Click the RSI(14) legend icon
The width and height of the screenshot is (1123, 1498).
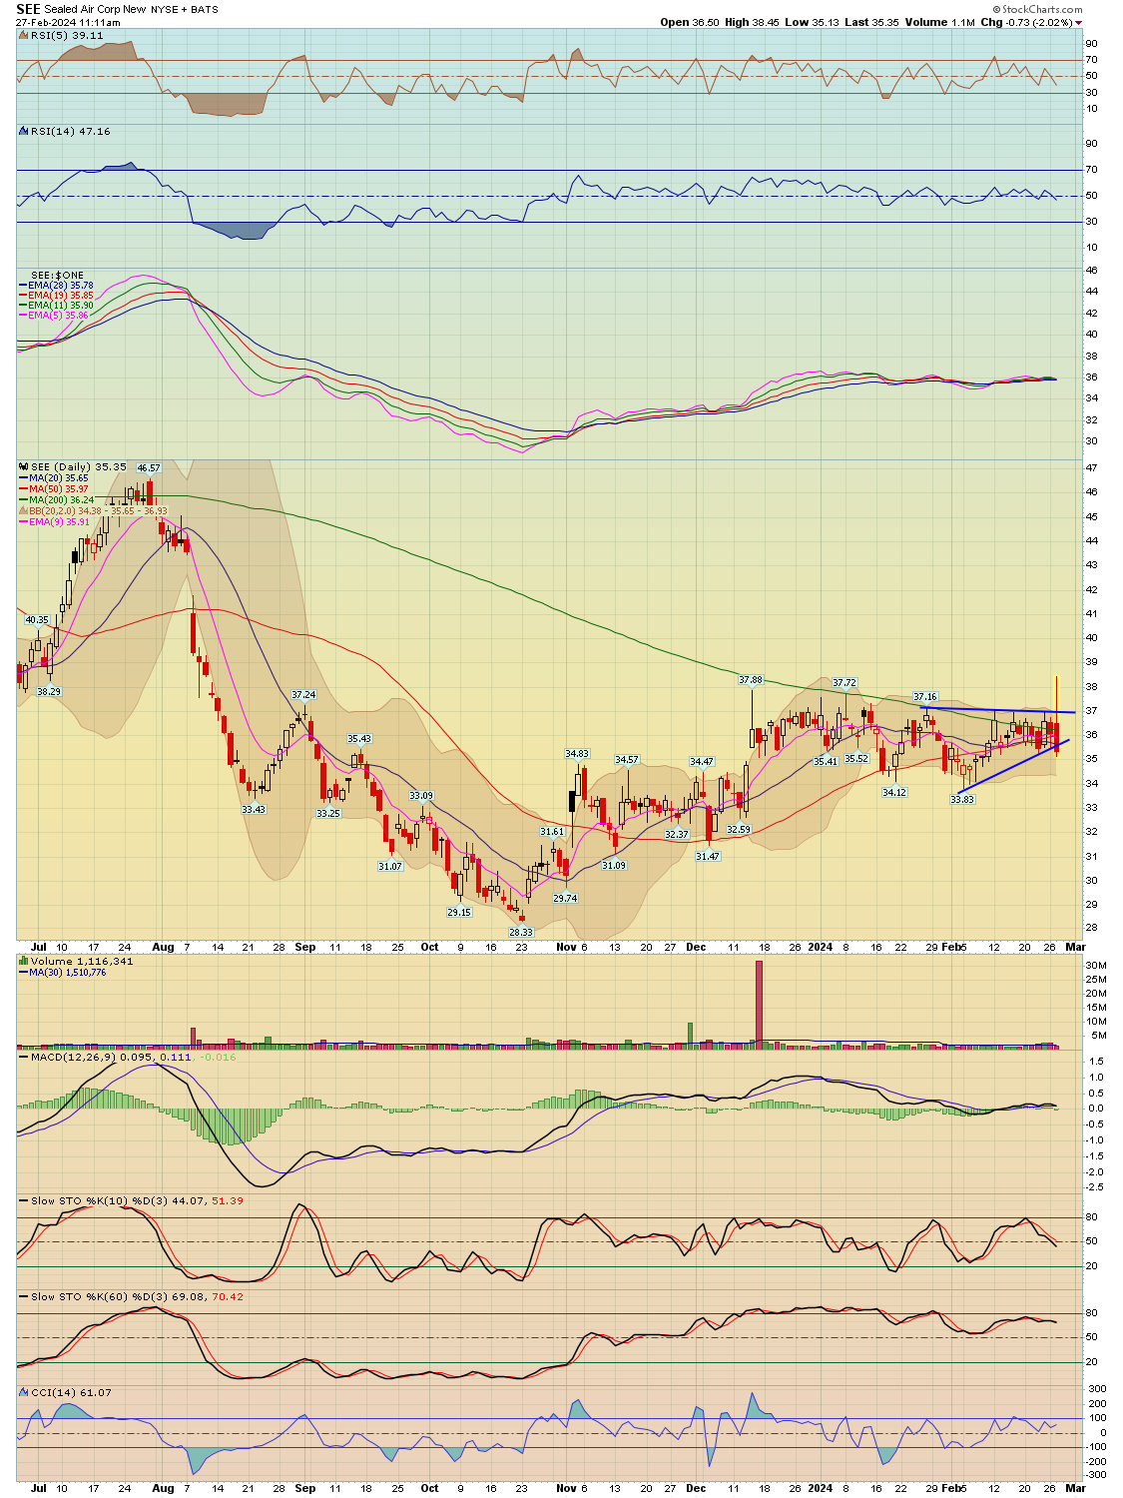[x=24, y=131]
